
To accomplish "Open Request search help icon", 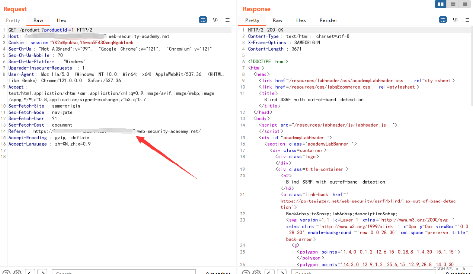I will (x=7, y=272).
